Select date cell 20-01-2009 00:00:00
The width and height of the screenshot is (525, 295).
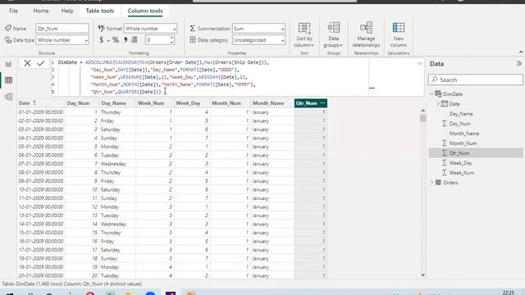click(x=41, y=275)
